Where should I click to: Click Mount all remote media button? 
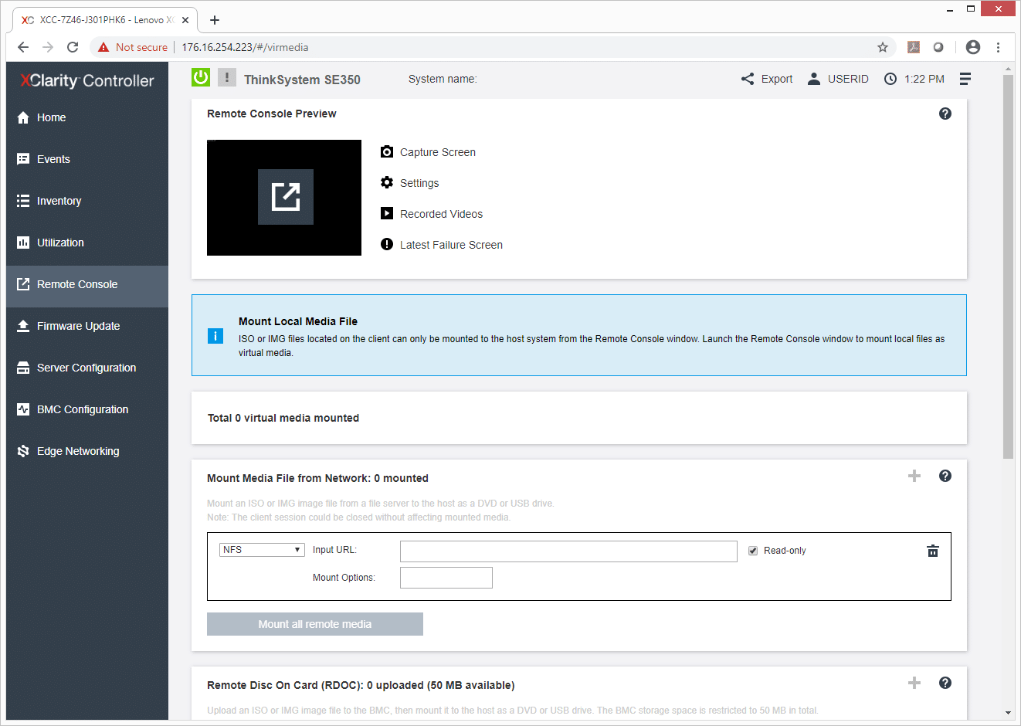[315, 624]
